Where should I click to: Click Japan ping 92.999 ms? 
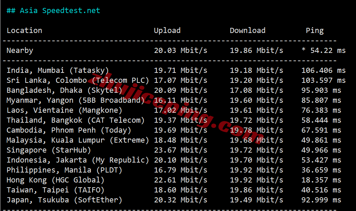pos(321,200)
